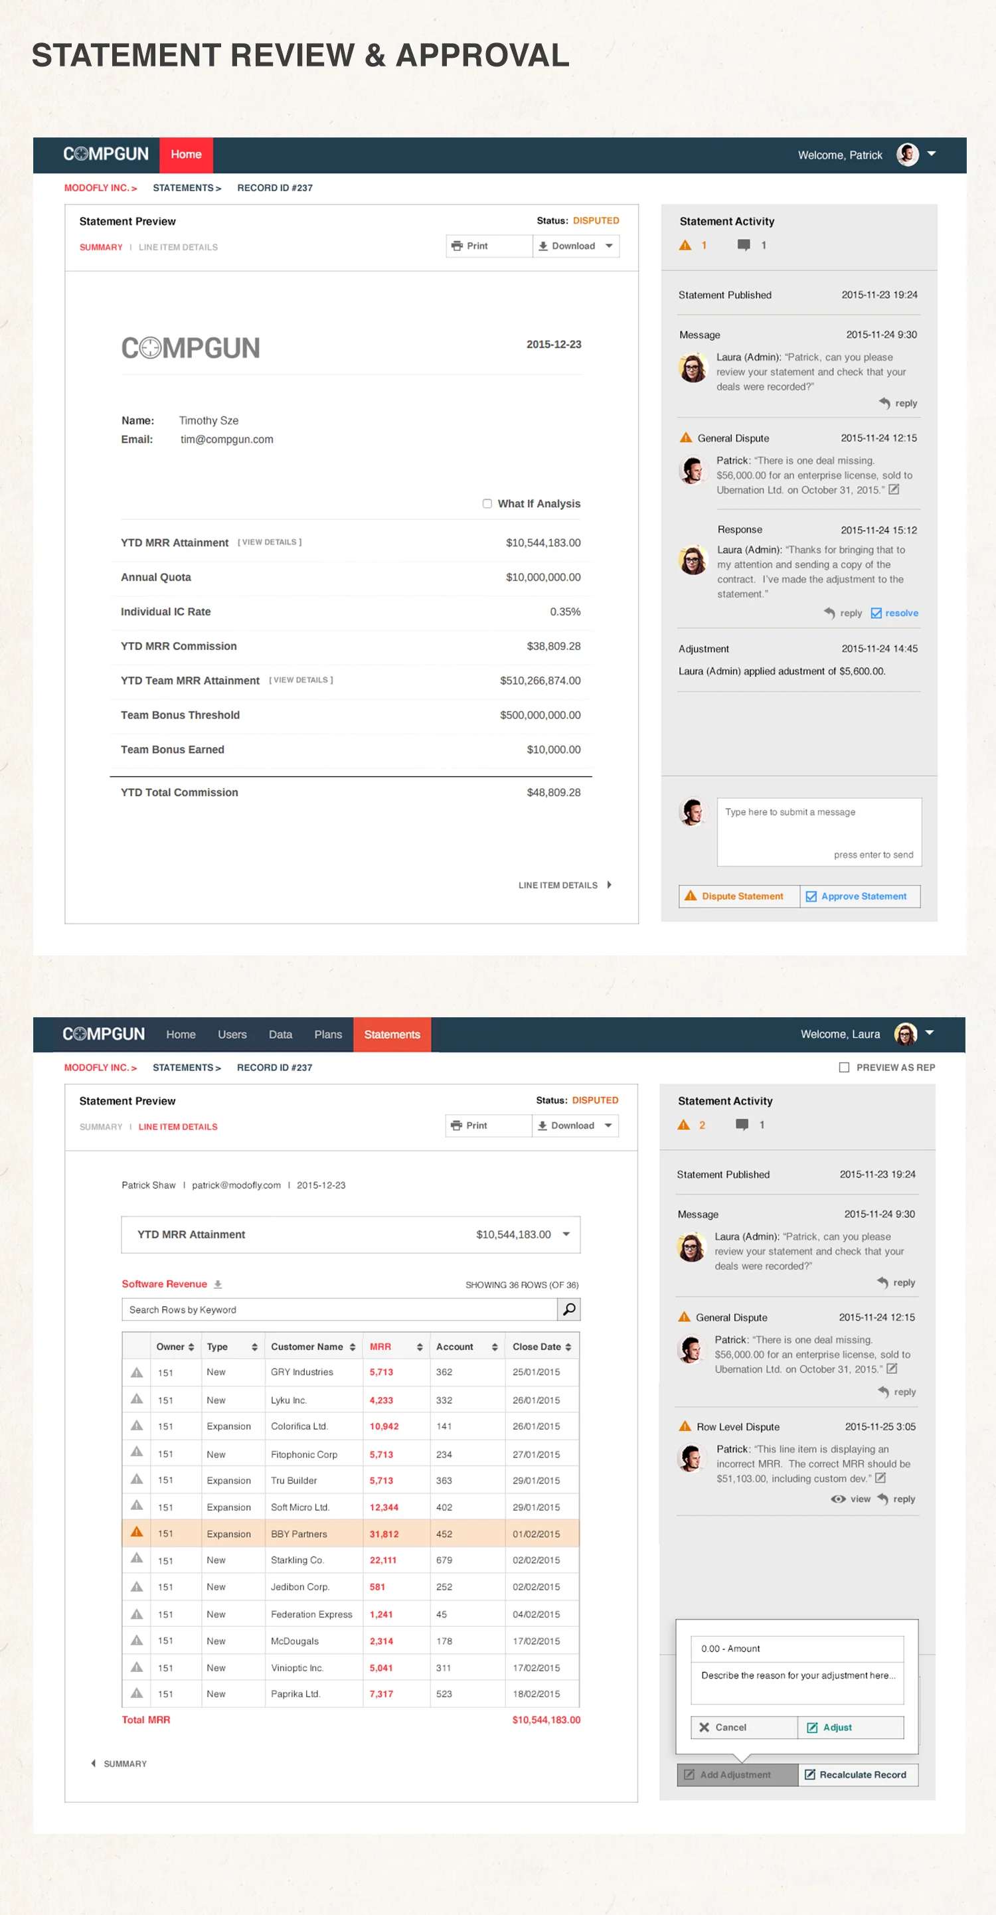Expand Download dropdown arrow in upper preview
The height and width of the screenshot is (1915, 996).
[609, 246]
